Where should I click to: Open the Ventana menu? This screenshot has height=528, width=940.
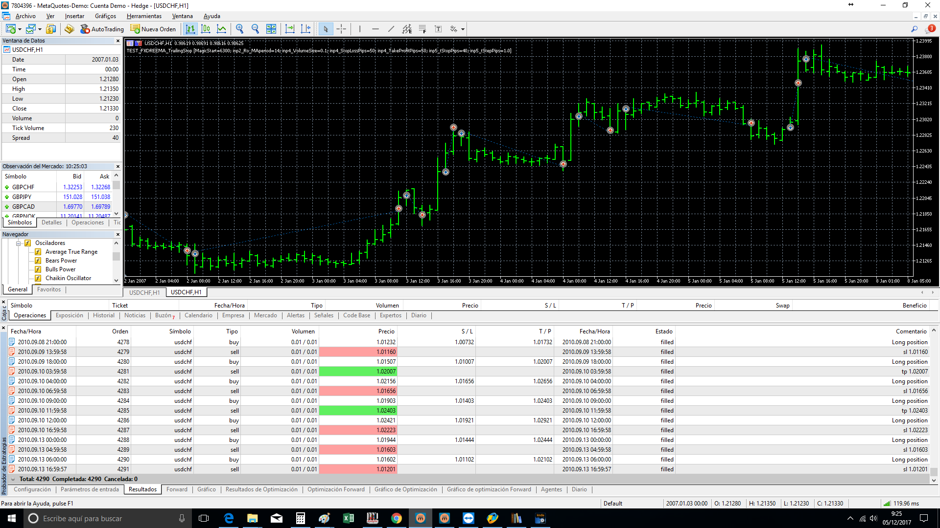coord(182,16)
